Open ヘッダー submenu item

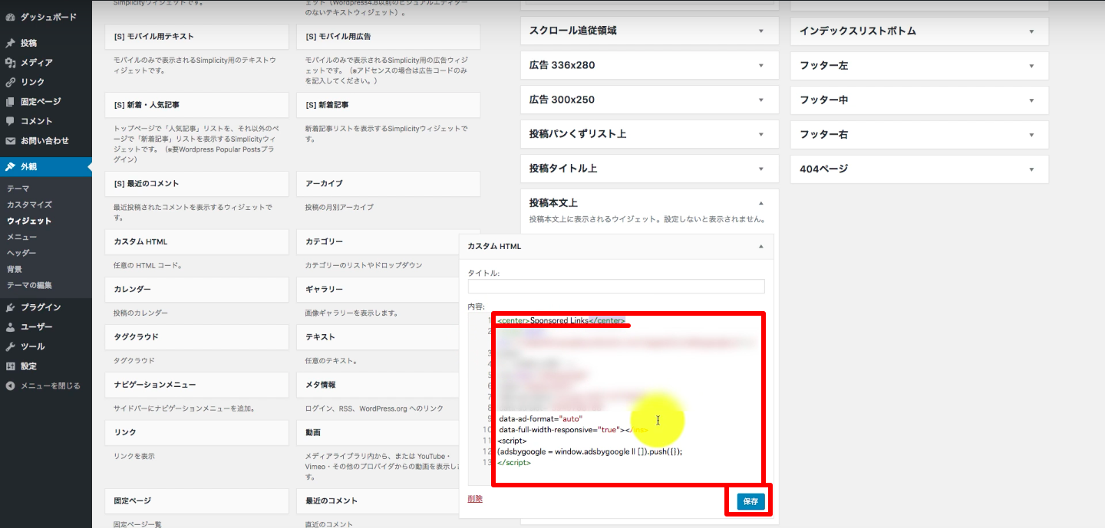click(x=21, y=253)
